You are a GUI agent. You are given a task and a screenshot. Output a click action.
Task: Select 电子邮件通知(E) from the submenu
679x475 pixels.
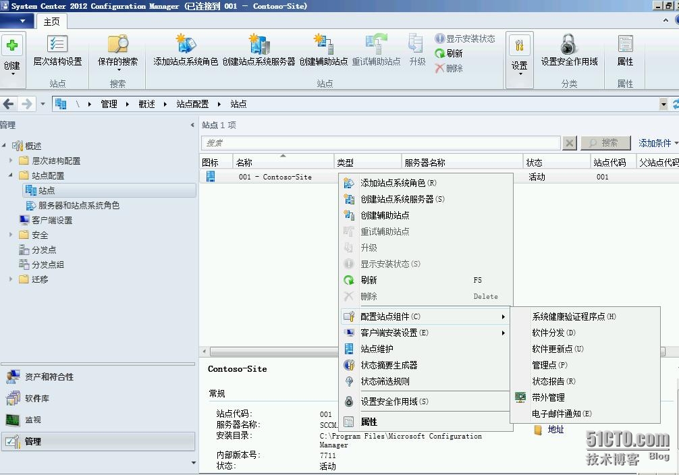coord(585,414)
